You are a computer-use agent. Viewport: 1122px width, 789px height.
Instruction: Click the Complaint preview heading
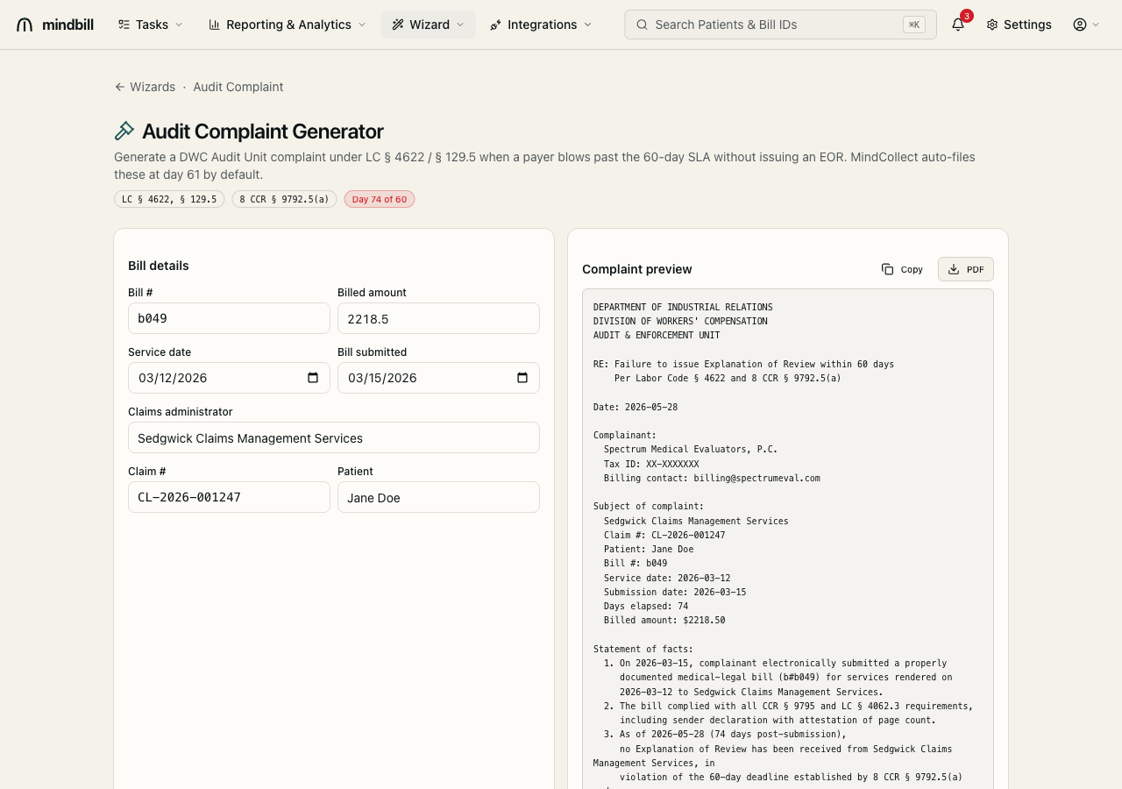tap(637, 269)
